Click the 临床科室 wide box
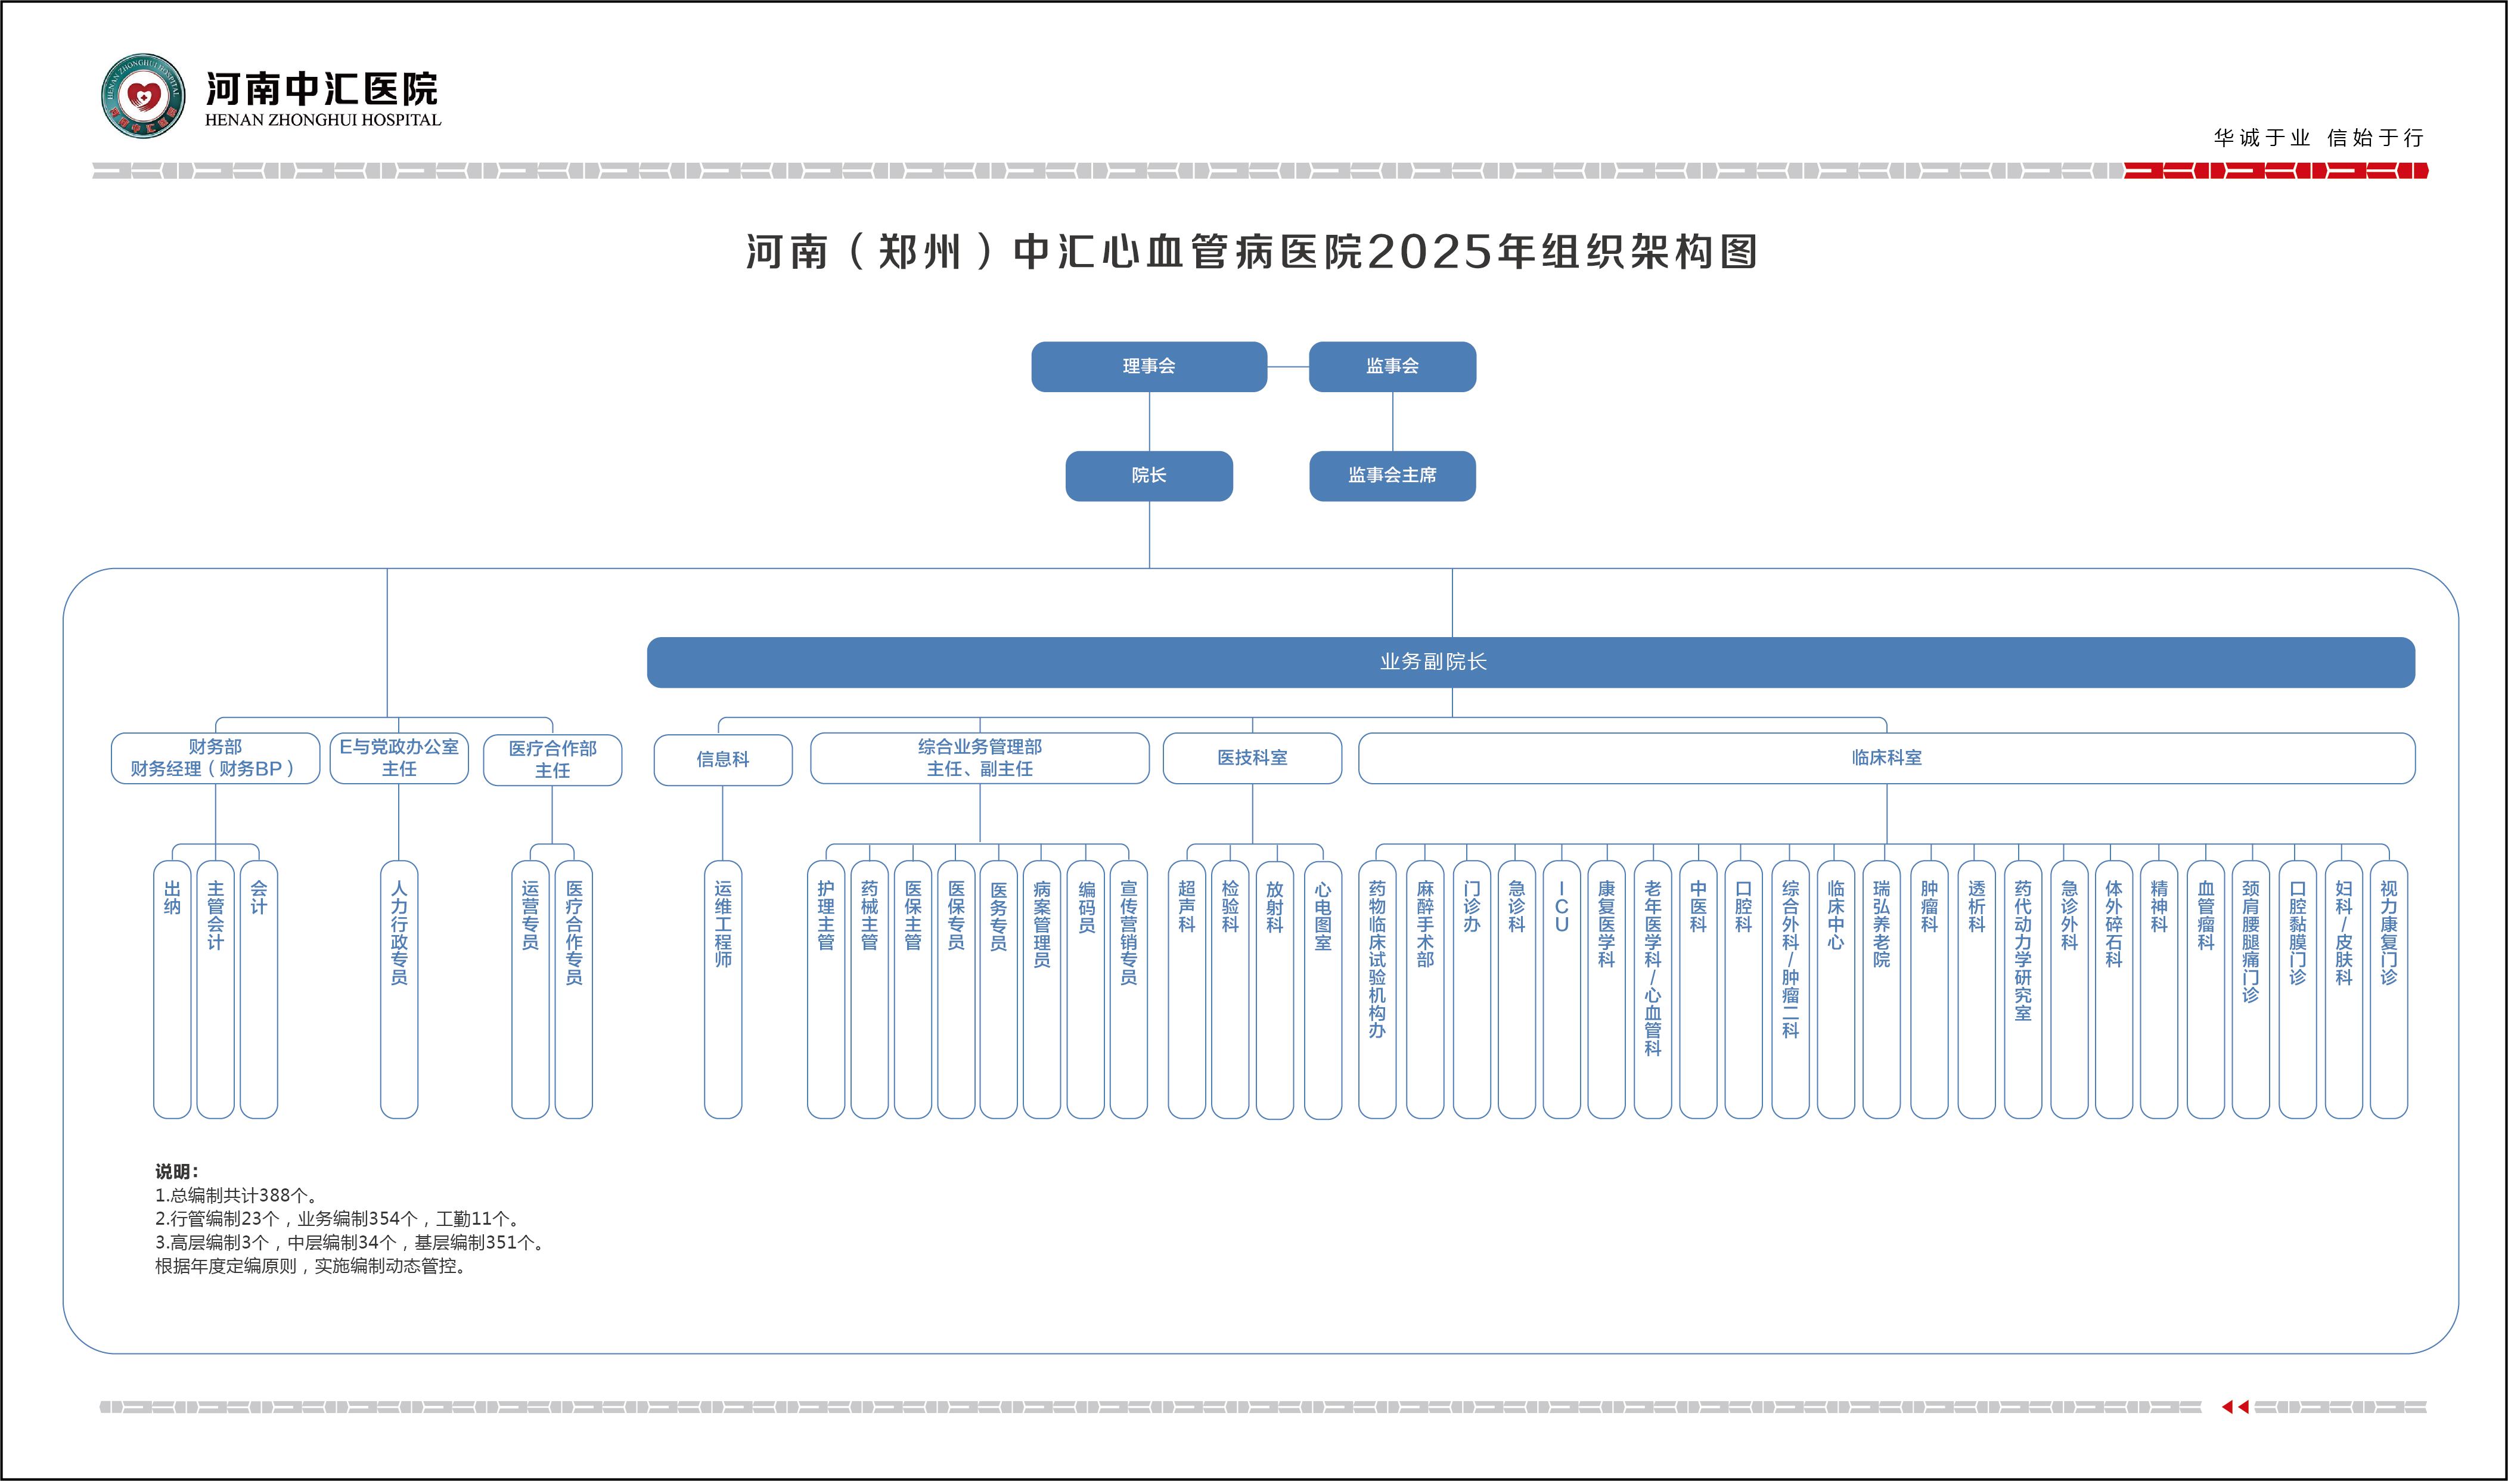Image resolution: width=2508 pixels, height=1481 pixels. (x=1885, y=759)
